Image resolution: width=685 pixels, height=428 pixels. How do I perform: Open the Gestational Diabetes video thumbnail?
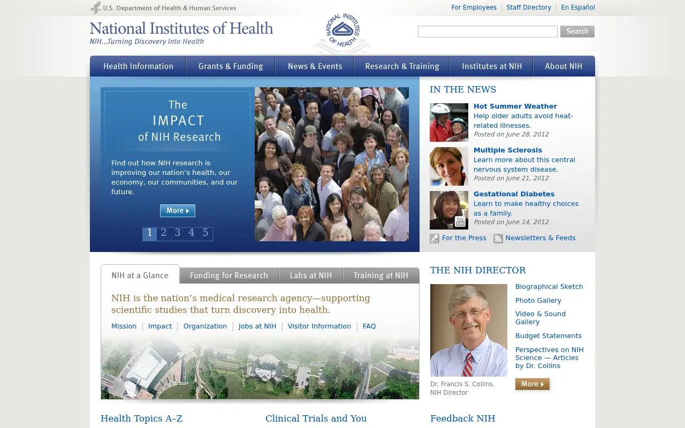pos(449,210)
